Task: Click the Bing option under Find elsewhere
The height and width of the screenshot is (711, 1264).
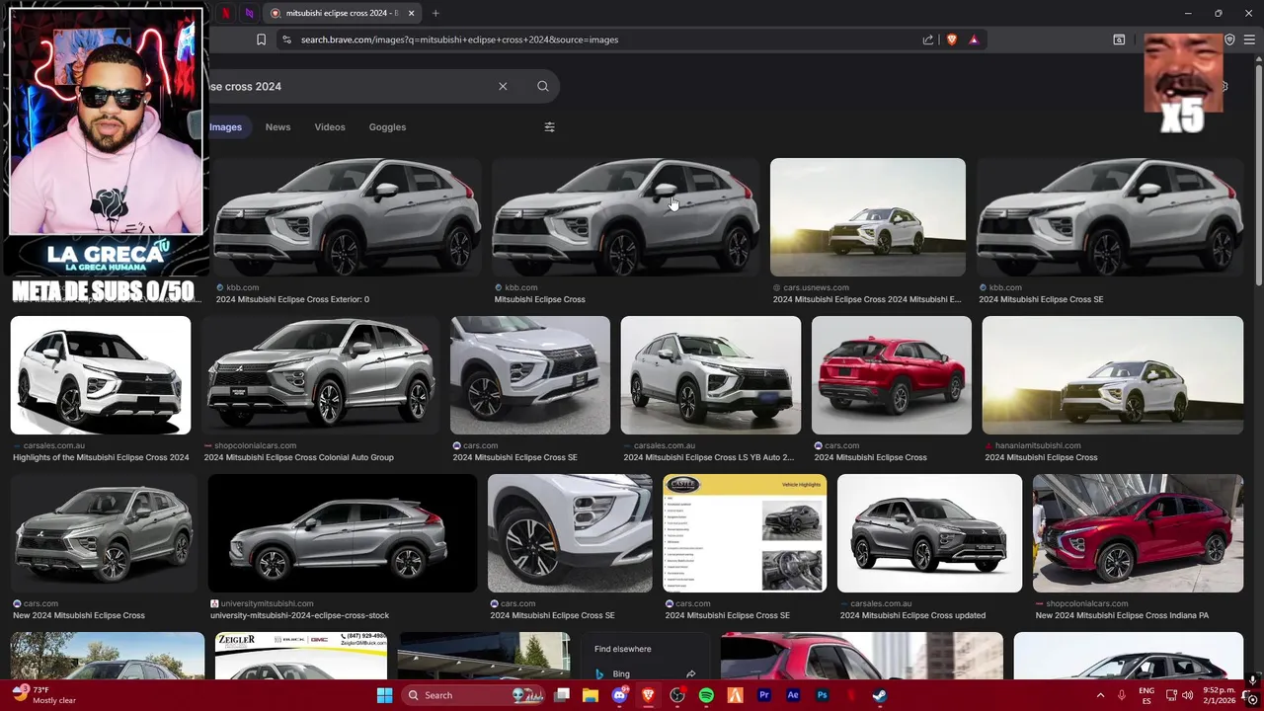Action: pyautogui.click(x=621, y=674)
